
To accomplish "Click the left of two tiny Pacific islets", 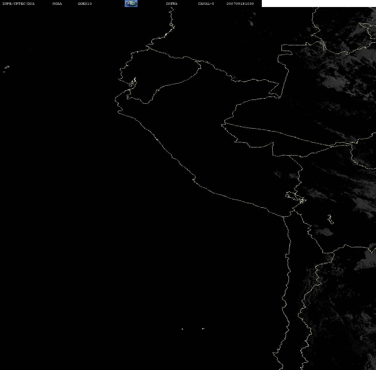I will [x=182, y=329].
